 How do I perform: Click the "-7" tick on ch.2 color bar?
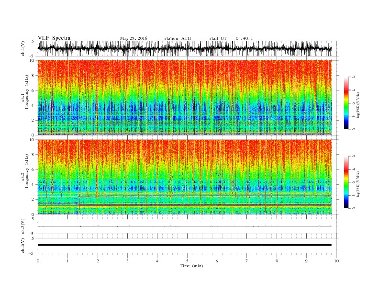tap(353, 208)
